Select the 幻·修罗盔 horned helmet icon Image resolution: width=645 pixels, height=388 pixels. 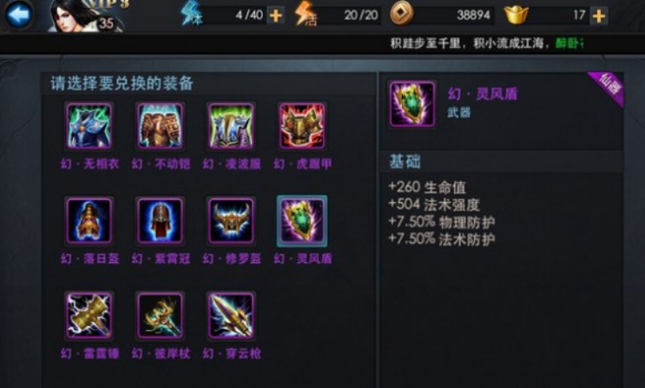(231, 221)
